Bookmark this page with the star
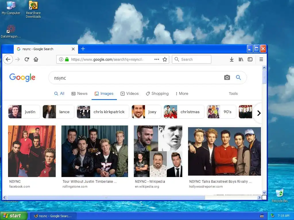This screenshot has height=220, width=294. tap(165, 59)
